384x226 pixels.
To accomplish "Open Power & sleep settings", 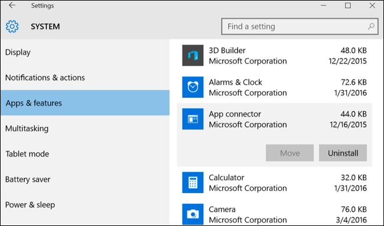I will point(84,205).
